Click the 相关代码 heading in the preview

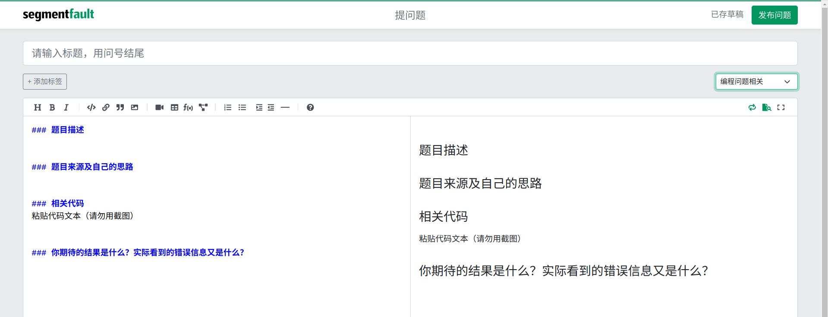click(x=444, y=216)
